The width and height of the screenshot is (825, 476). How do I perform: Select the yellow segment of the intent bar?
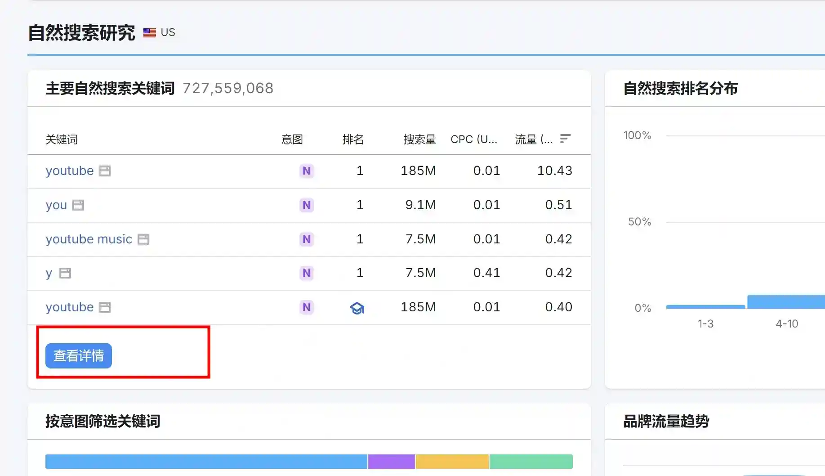[x=452, y=462]
